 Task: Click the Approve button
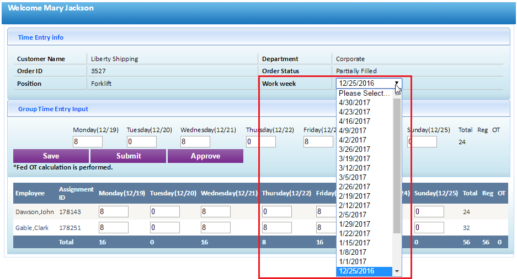click(205, 156)
